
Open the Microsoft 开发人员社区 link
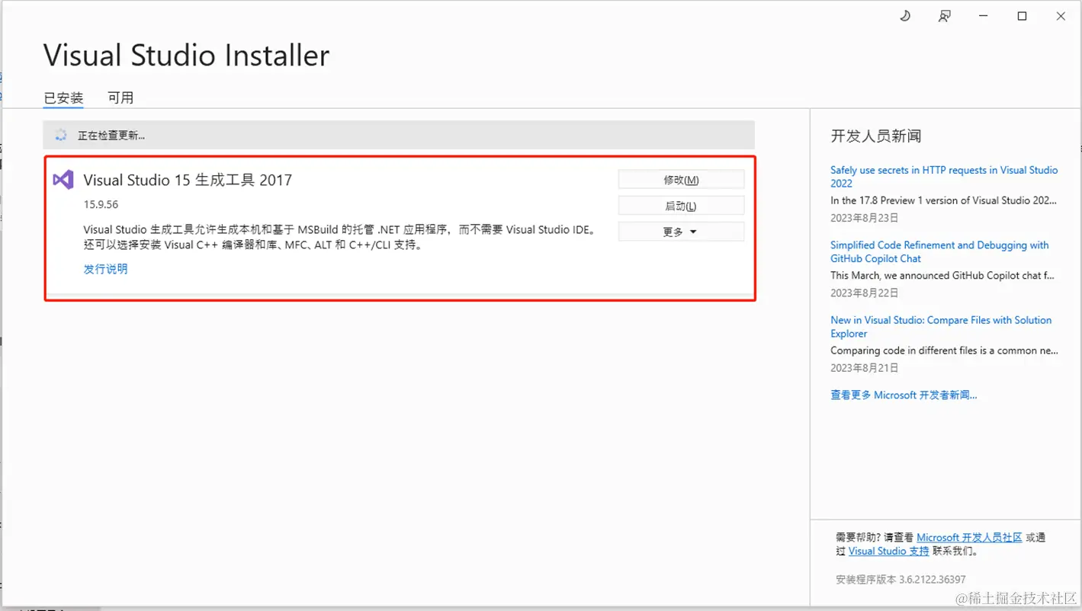pos(969,537)
